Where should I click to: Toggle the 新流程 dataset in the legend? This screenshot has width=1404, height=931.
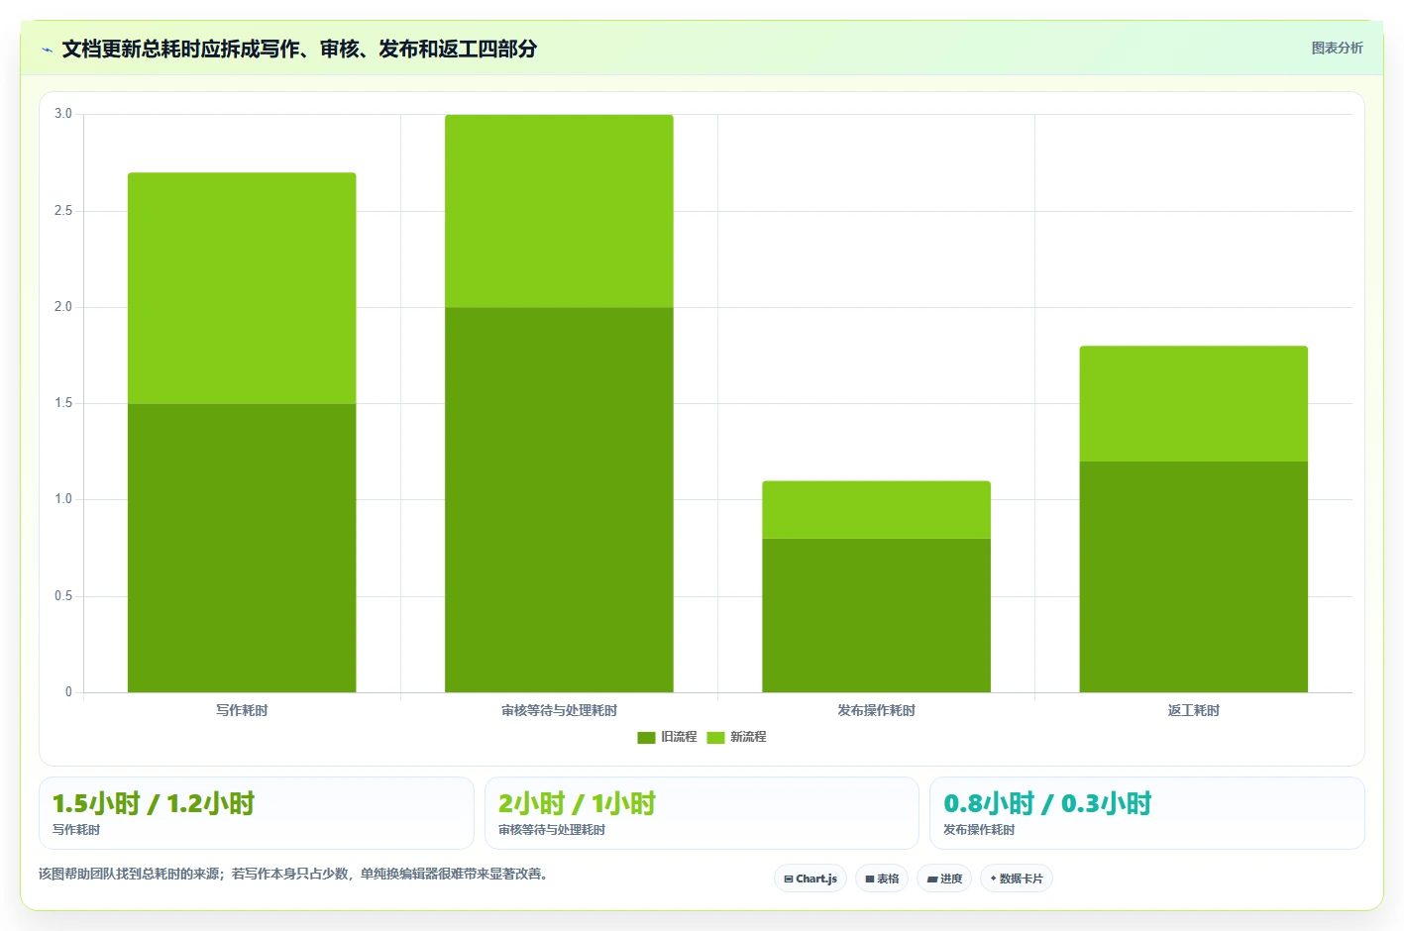click(x=736, y=737)
